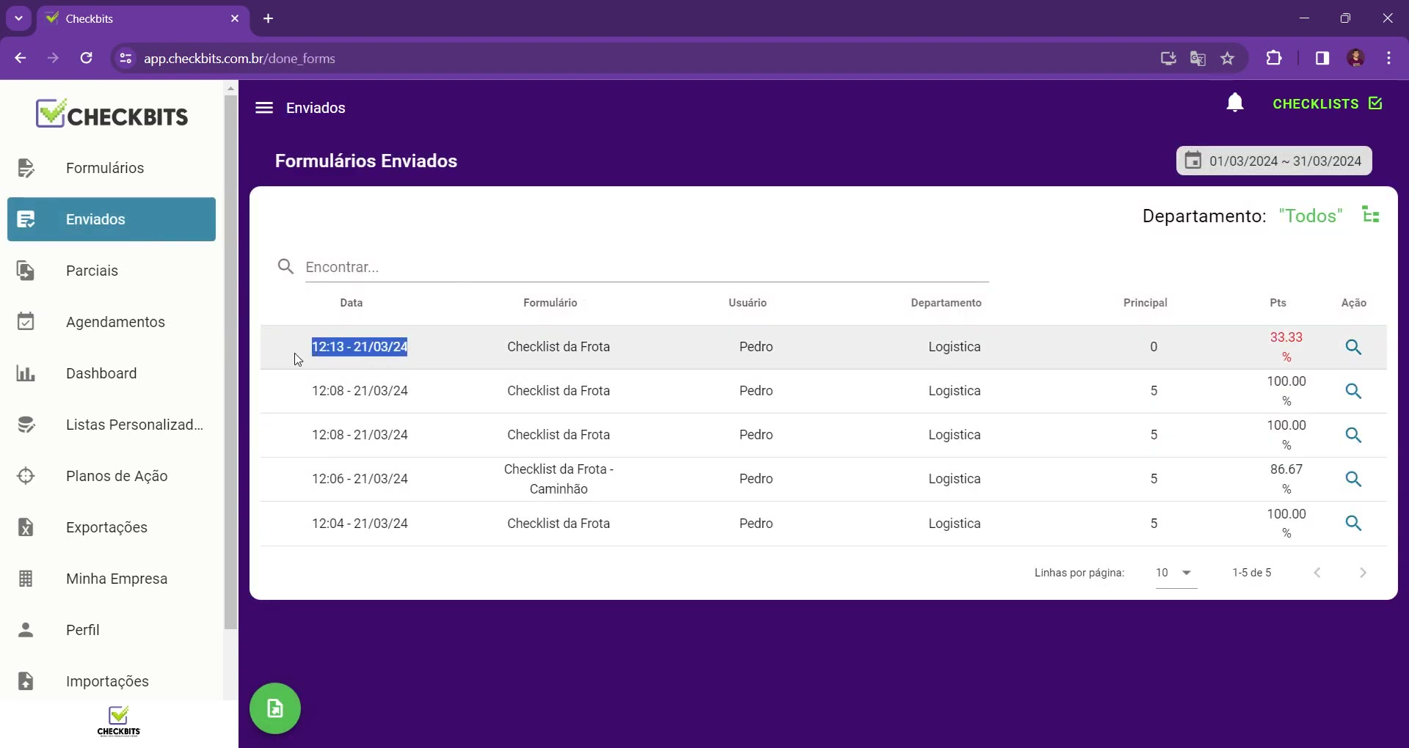Bookmark this page star icon
The height and width of the screenshot is (748, 1409).
(1228, 58)
